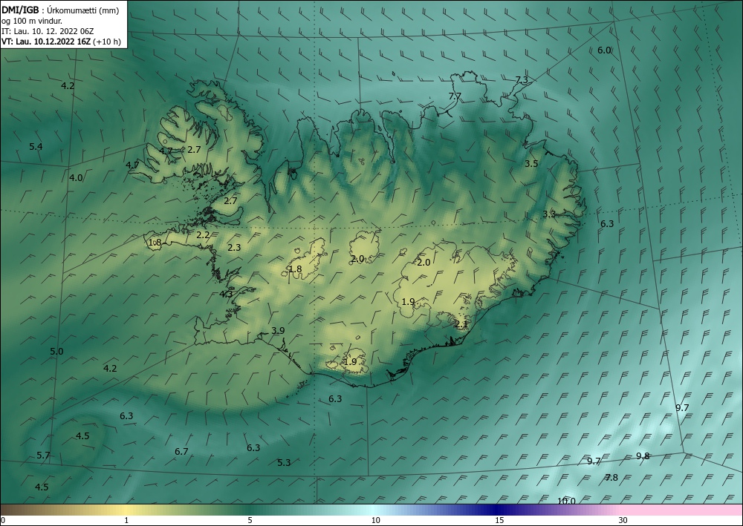Click the 7.7 value on the map
Image resolution: width=743 pixels, height=526 pixels.
pyautogui.click(x=455, y=96)
